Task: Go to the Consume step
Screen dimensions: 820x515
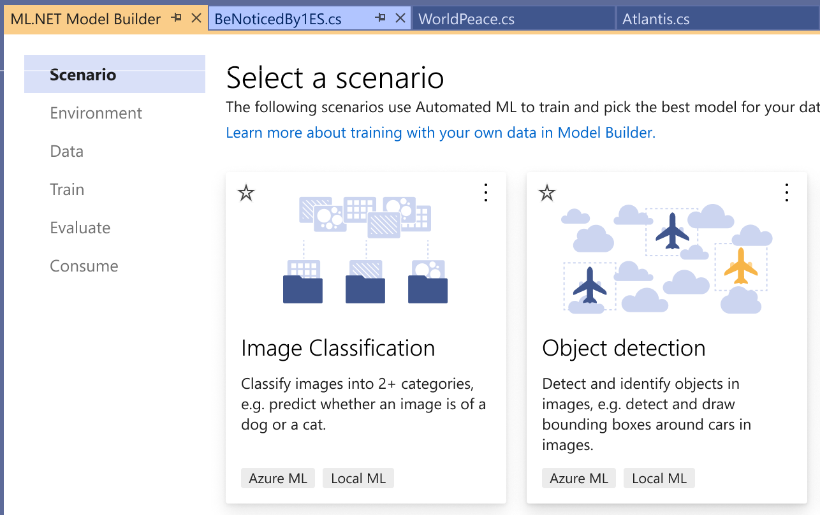Action: tap(84, 266)
